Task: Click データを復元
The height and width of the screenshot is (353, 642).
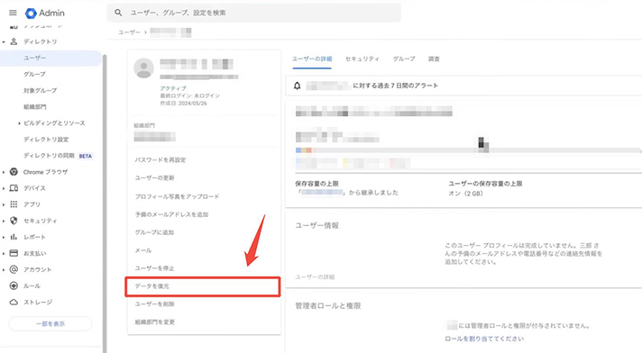Action: pos(203,286)
